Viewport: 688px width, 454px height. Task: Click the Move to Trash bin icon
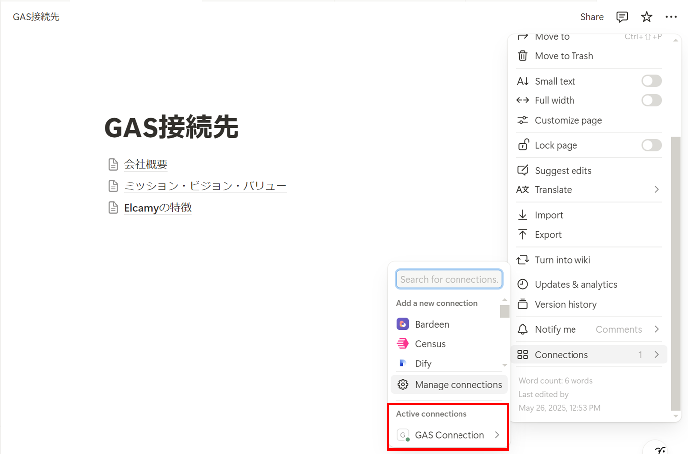[x=522, y=56]
